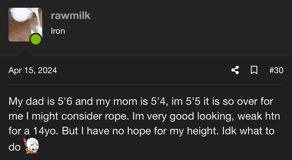
Task: Click the #30 post number permalink
Action: click(x=276, y=70)
